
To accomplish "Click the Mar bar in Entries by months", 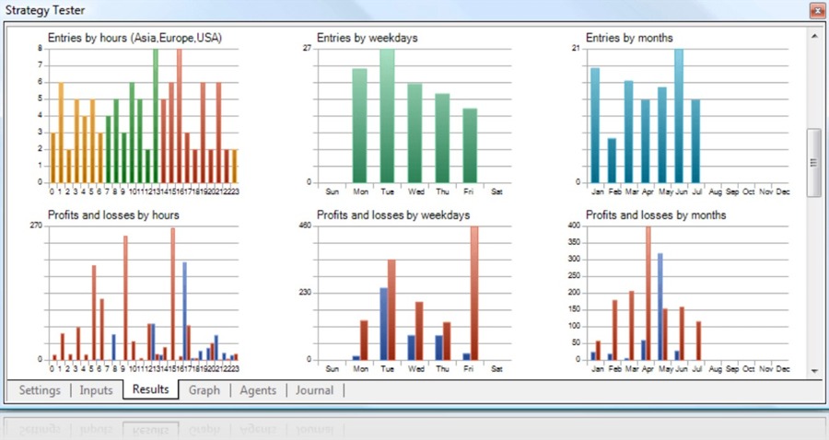I will point(628,132).
